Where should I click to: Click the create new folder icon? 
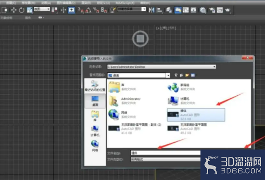click(x=187, y=75)
